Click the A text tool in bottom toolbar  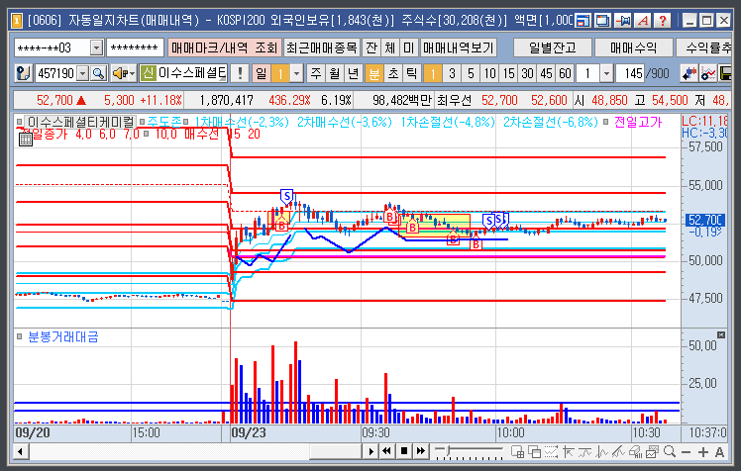click(x=719, y=452)
